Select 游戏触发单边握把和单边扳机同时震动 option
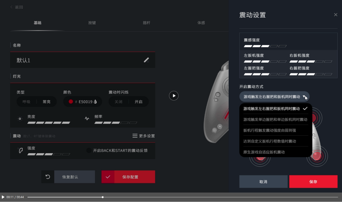 [x=275, y=119]
